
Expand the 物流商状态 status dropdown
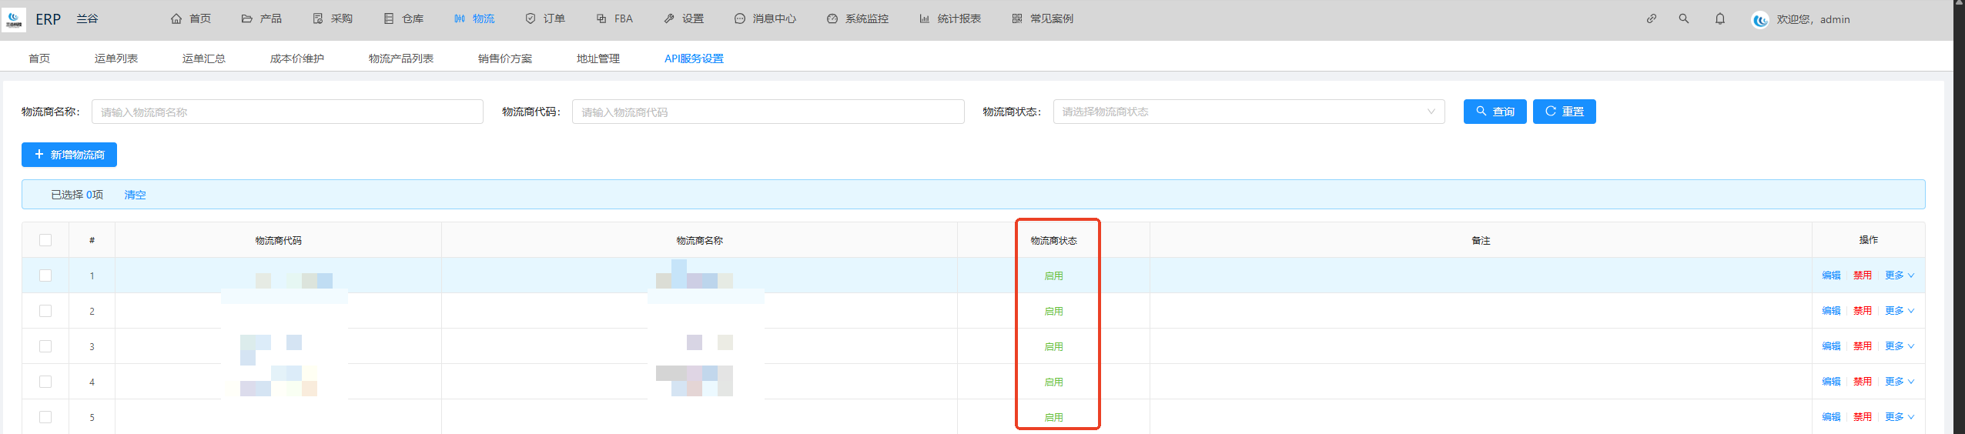coord(1248,112)
